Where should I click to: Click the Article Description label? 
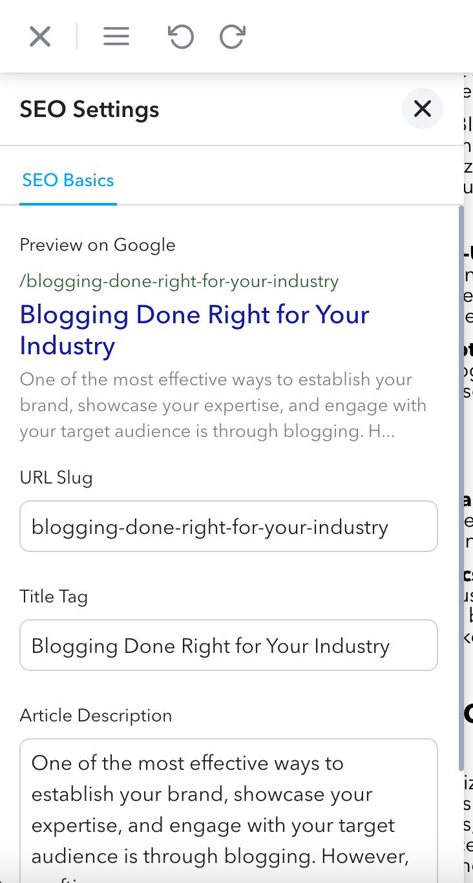(x=96, y=716)
